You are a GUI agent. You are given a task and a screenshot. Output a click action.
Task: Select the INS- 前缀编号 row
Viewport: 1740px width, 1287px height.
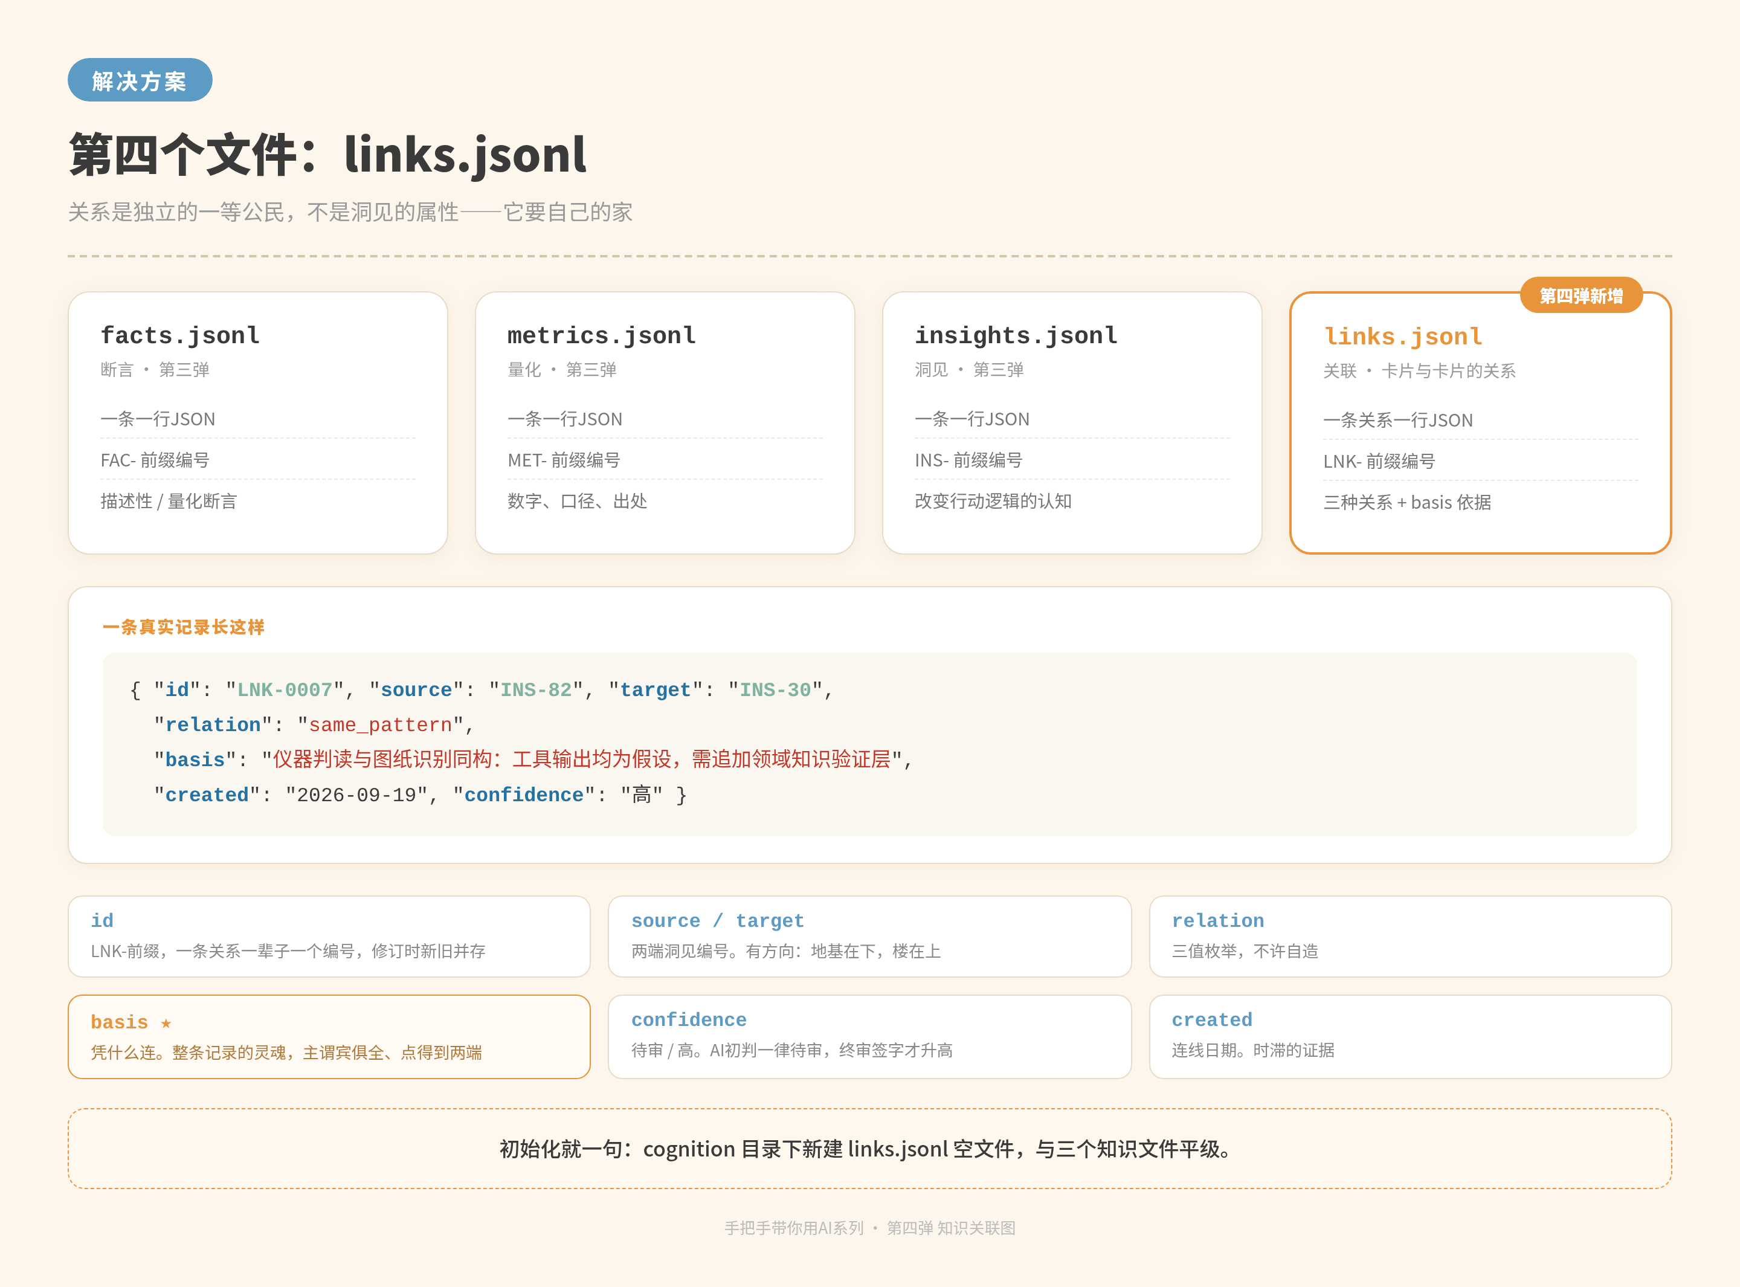pos(1072,460)
